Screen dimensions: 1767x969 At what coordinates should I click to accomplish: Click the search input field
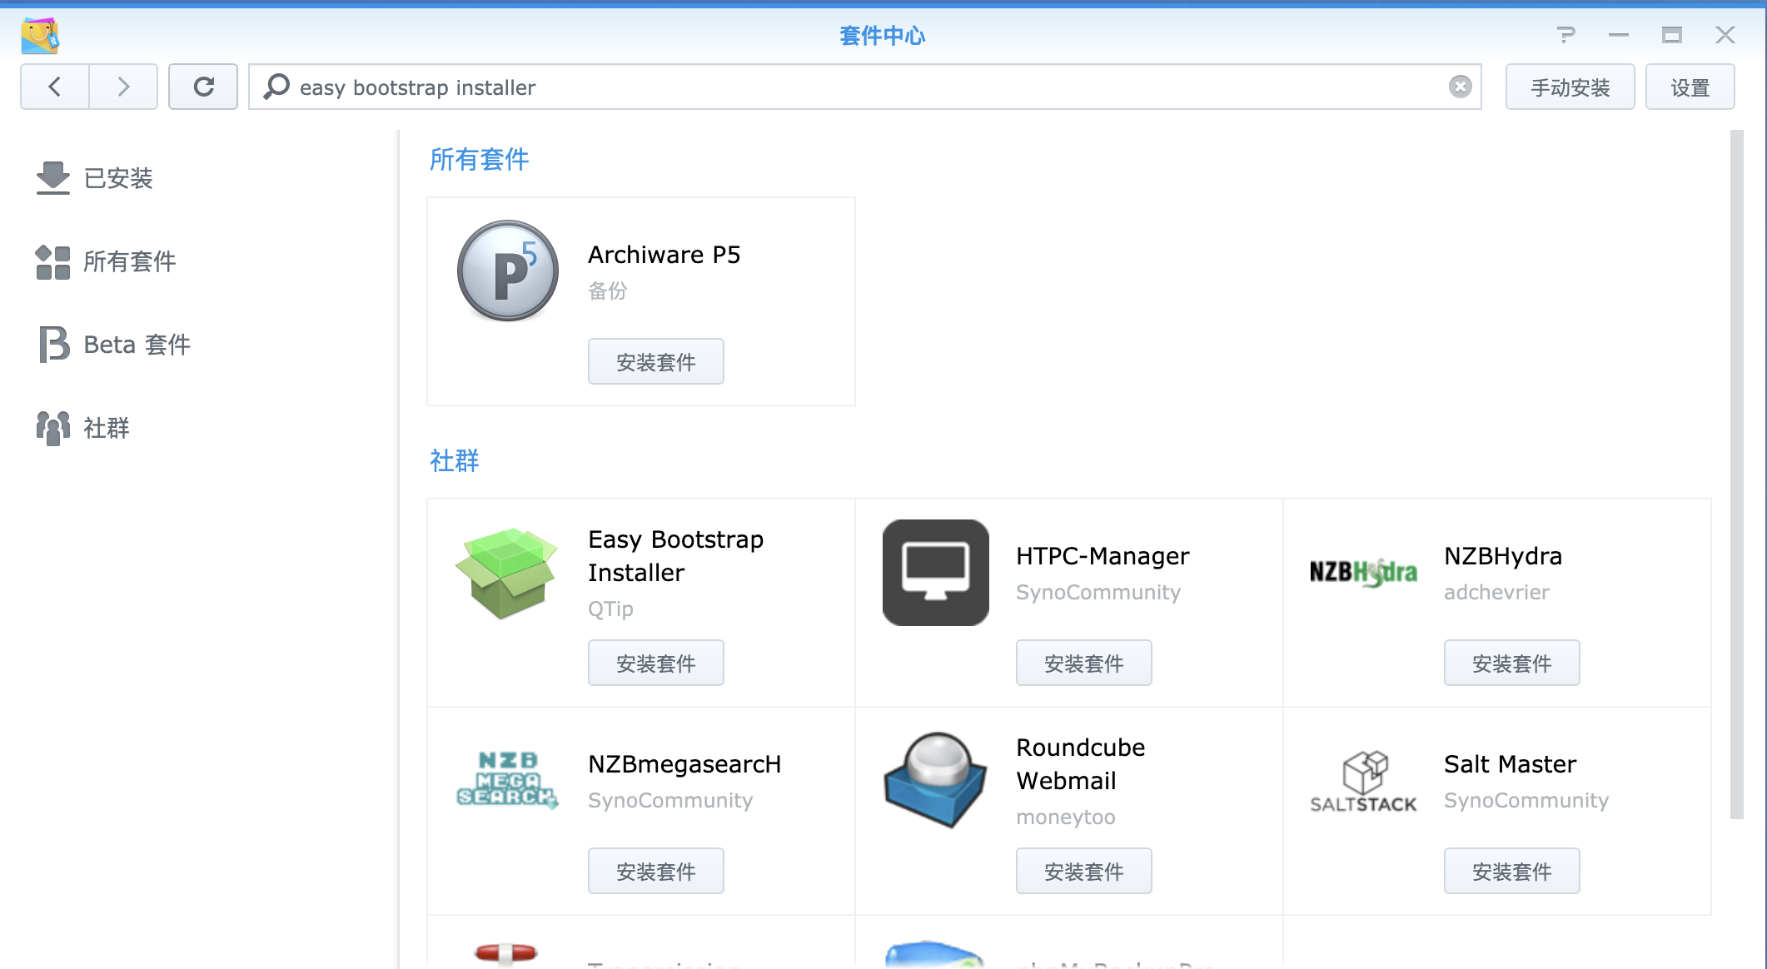(x=864, y=87)
